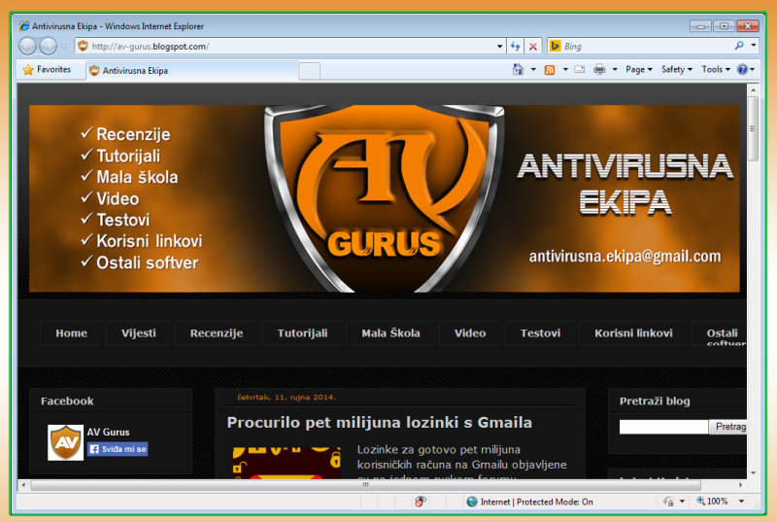Click the browser Back button
This screenshot has width=777, height=522.
click(x=28, y=46)
